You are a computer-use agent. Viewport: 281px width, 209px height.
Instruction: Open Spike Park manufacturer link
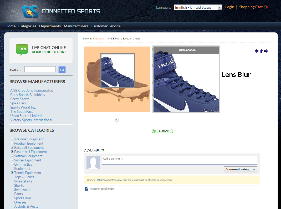point(18,103)
